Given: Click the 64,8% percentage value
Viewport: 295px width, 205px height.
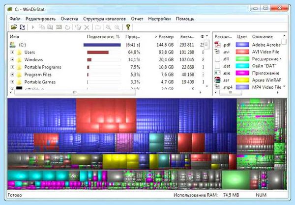Looking at the screenshot, I should coord(134,52).
